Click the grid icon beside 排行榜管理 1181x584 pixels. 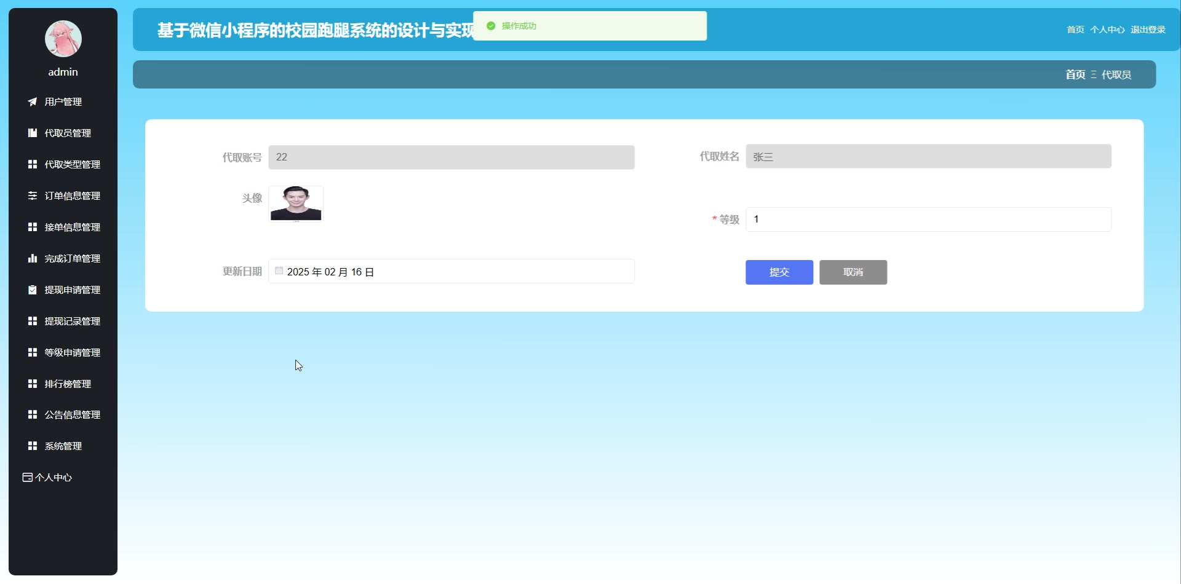(33, 384)
